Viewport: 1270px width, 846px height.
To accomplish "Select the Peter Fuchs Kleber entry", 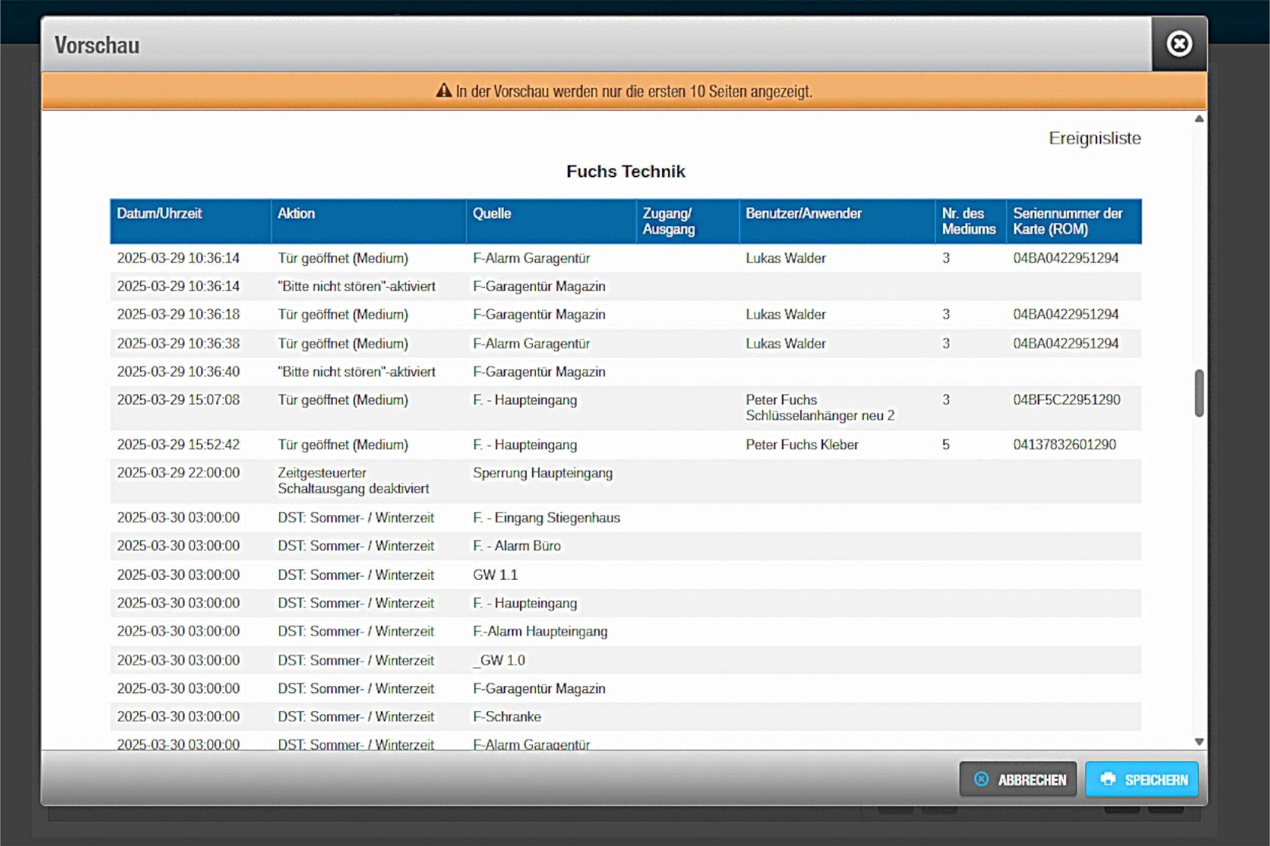I will [801, 445].
